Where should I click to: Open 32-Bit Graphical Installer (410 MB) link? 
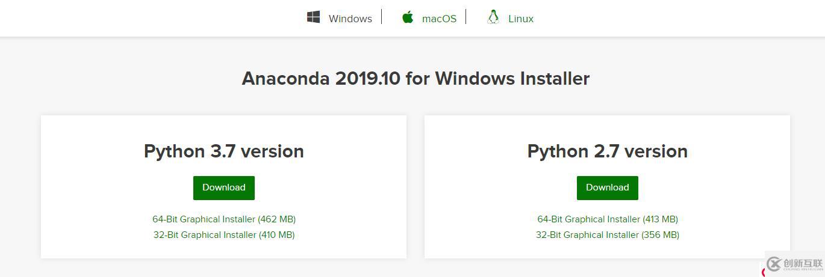click(224, 235)
